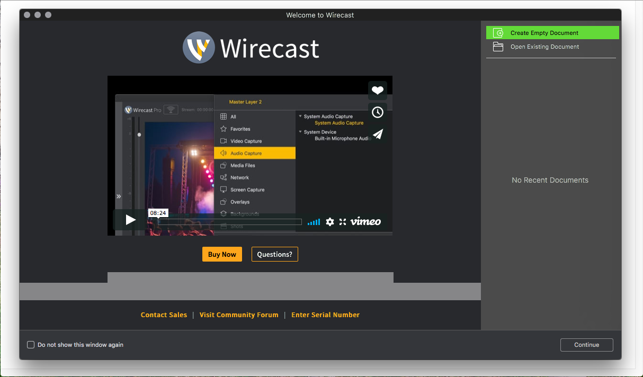The image size is (643, 377).
Task: Close the Welcome to Wirecast window
Action: click(27, 15)
